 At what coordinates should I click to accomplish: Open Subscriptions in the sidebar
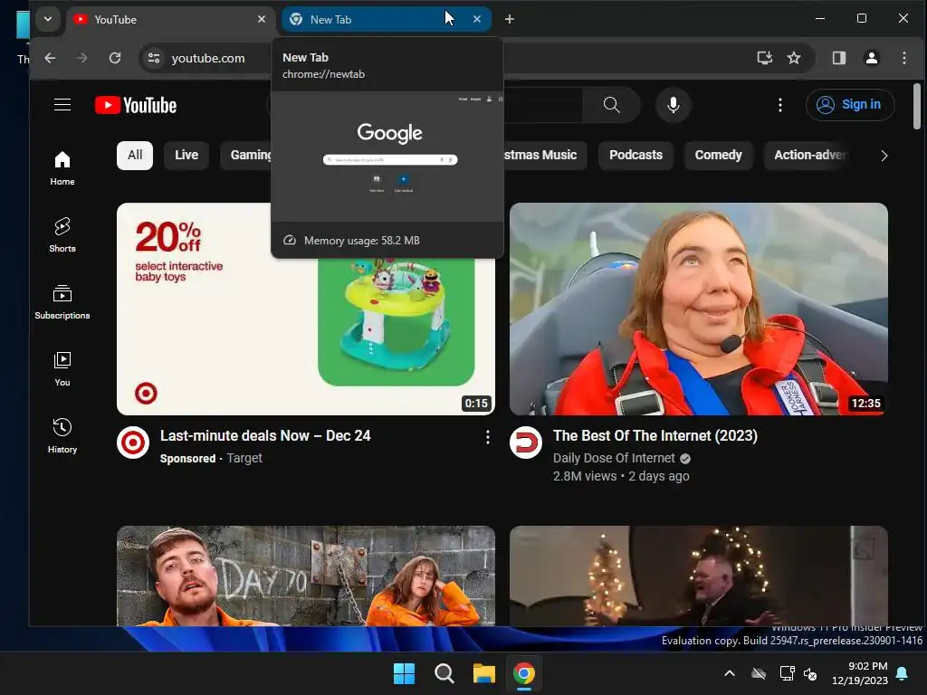62,301
